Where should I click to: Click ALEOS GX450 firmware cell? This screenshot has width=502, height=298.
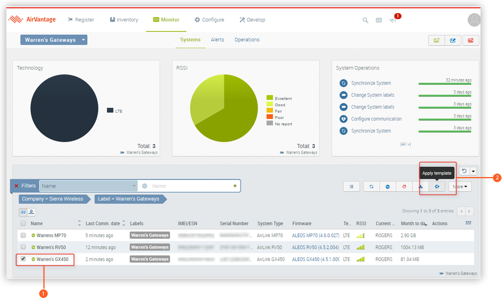pos(315,259)
